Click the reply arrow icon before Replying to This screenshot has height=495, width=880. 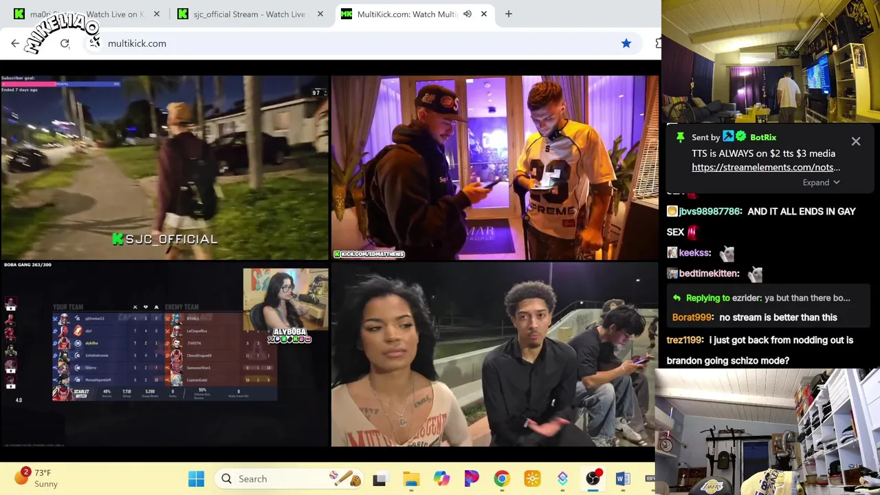coord(676,298)
